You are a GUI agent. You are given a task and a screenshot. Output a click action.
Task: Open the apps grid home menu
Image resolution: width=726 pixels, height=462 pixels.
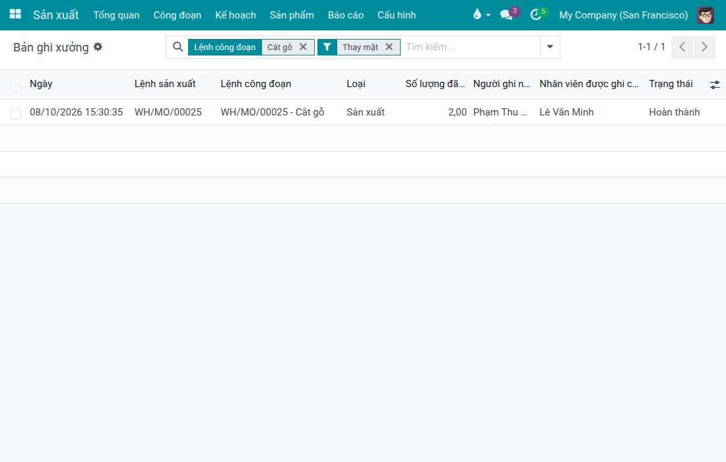(x=15, y=15)
